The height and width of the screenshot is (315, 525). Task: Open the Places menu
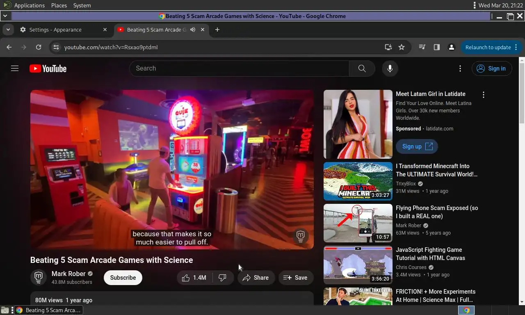pyautogui.click(x=59, y=5)
